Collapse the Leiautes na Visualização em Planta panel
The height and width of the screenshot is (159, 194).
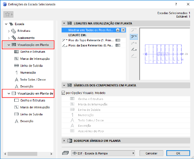coord(64,23)
